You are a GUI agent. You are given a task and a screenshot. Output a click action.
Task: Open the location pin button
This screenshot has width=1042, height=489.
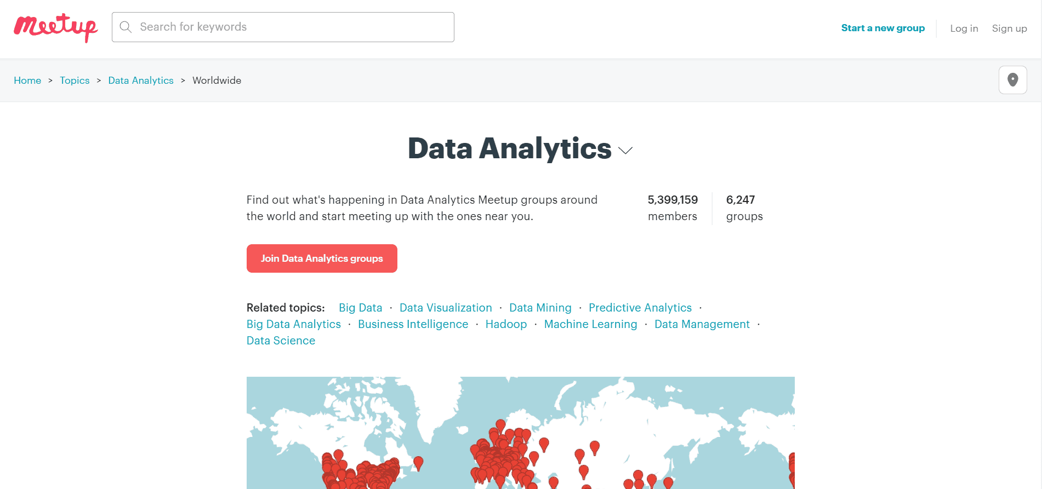pos(1012,80)
